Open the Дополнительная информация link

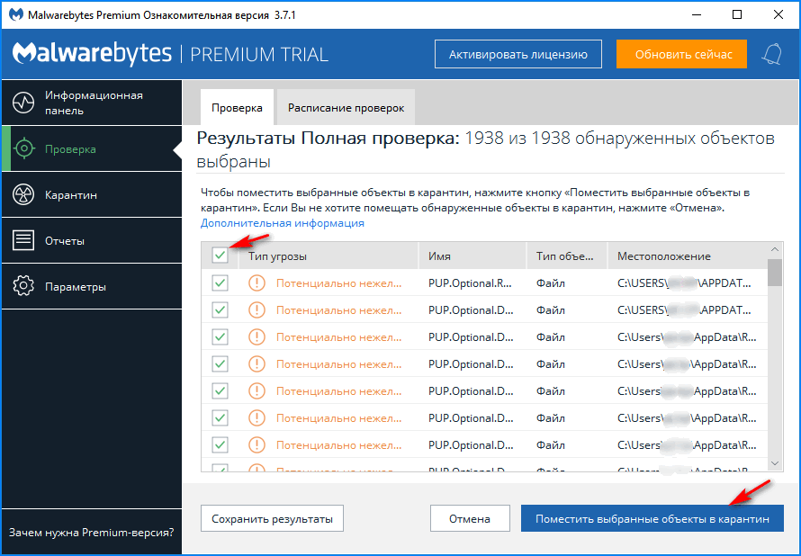pyautogui.click(x=282, y=223)
